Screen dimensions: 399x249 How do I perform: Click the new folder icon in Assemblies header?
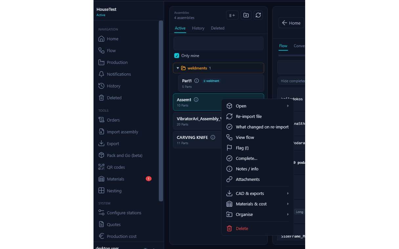(x=246, y=15)
